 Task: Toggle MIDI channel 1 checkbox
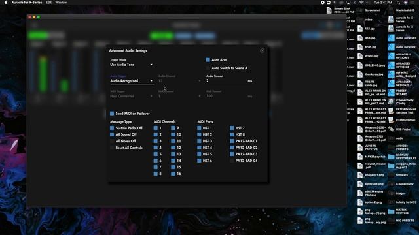156,128
